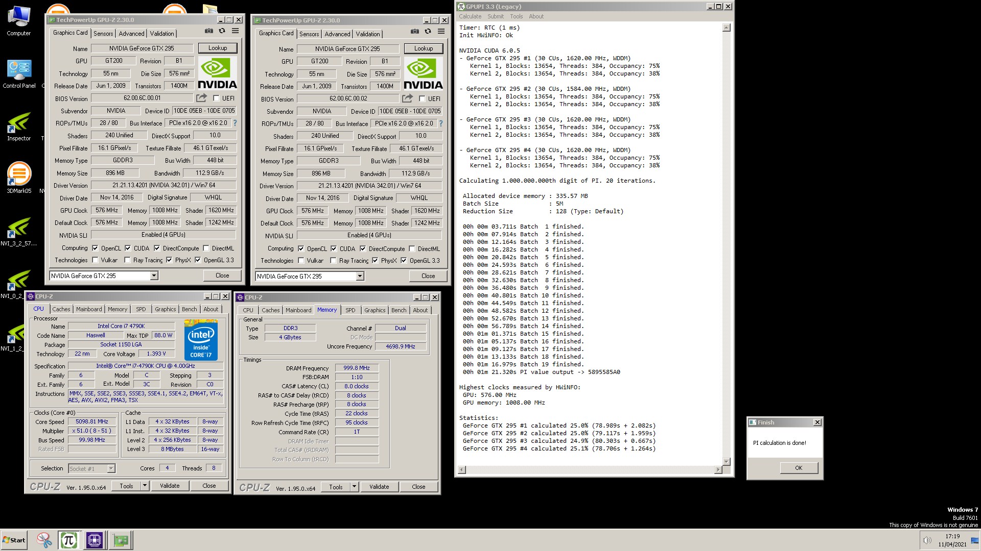981x551 pixels.
Task: Toggle OpenCL checkbox in left GPU-Z window
Action: [x=95, y=248]
